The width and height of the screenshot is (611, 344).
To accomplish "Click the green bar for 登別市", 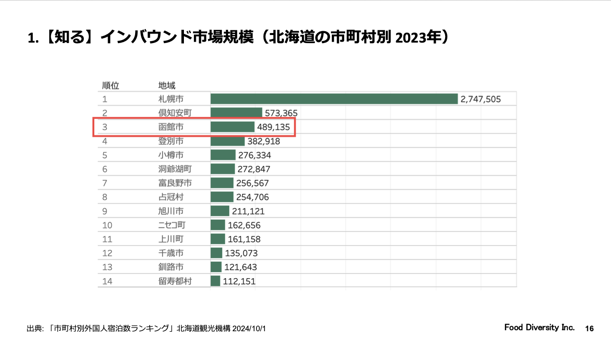I will (x=228, y=141).
